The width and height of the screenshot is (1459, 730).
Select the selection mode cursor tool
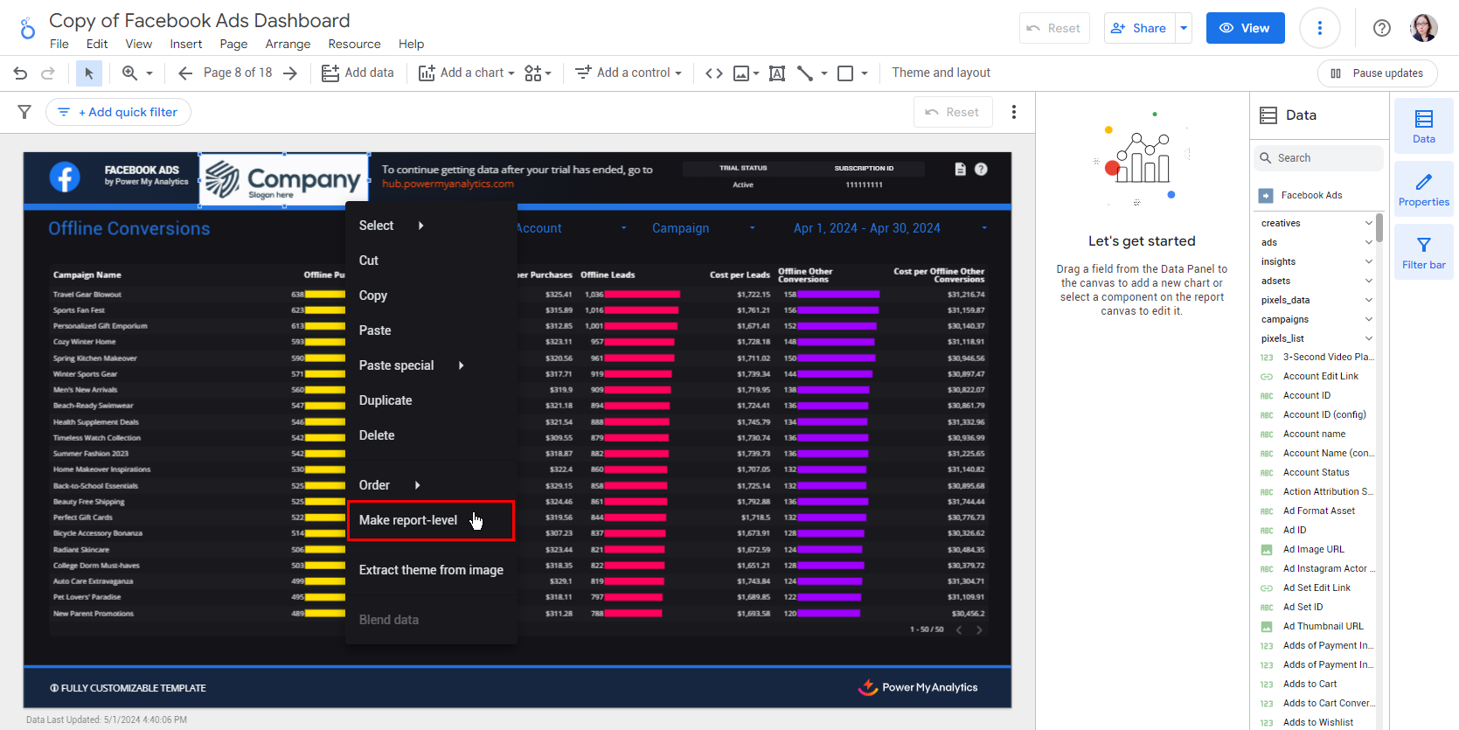coord(88,73)
